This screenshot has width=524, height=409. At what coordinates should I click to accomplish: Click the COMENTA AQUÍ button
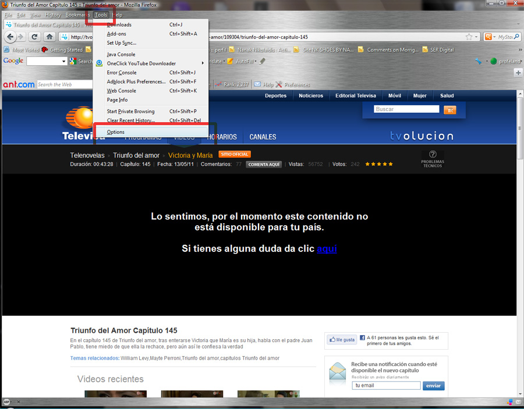coord(264,164)
